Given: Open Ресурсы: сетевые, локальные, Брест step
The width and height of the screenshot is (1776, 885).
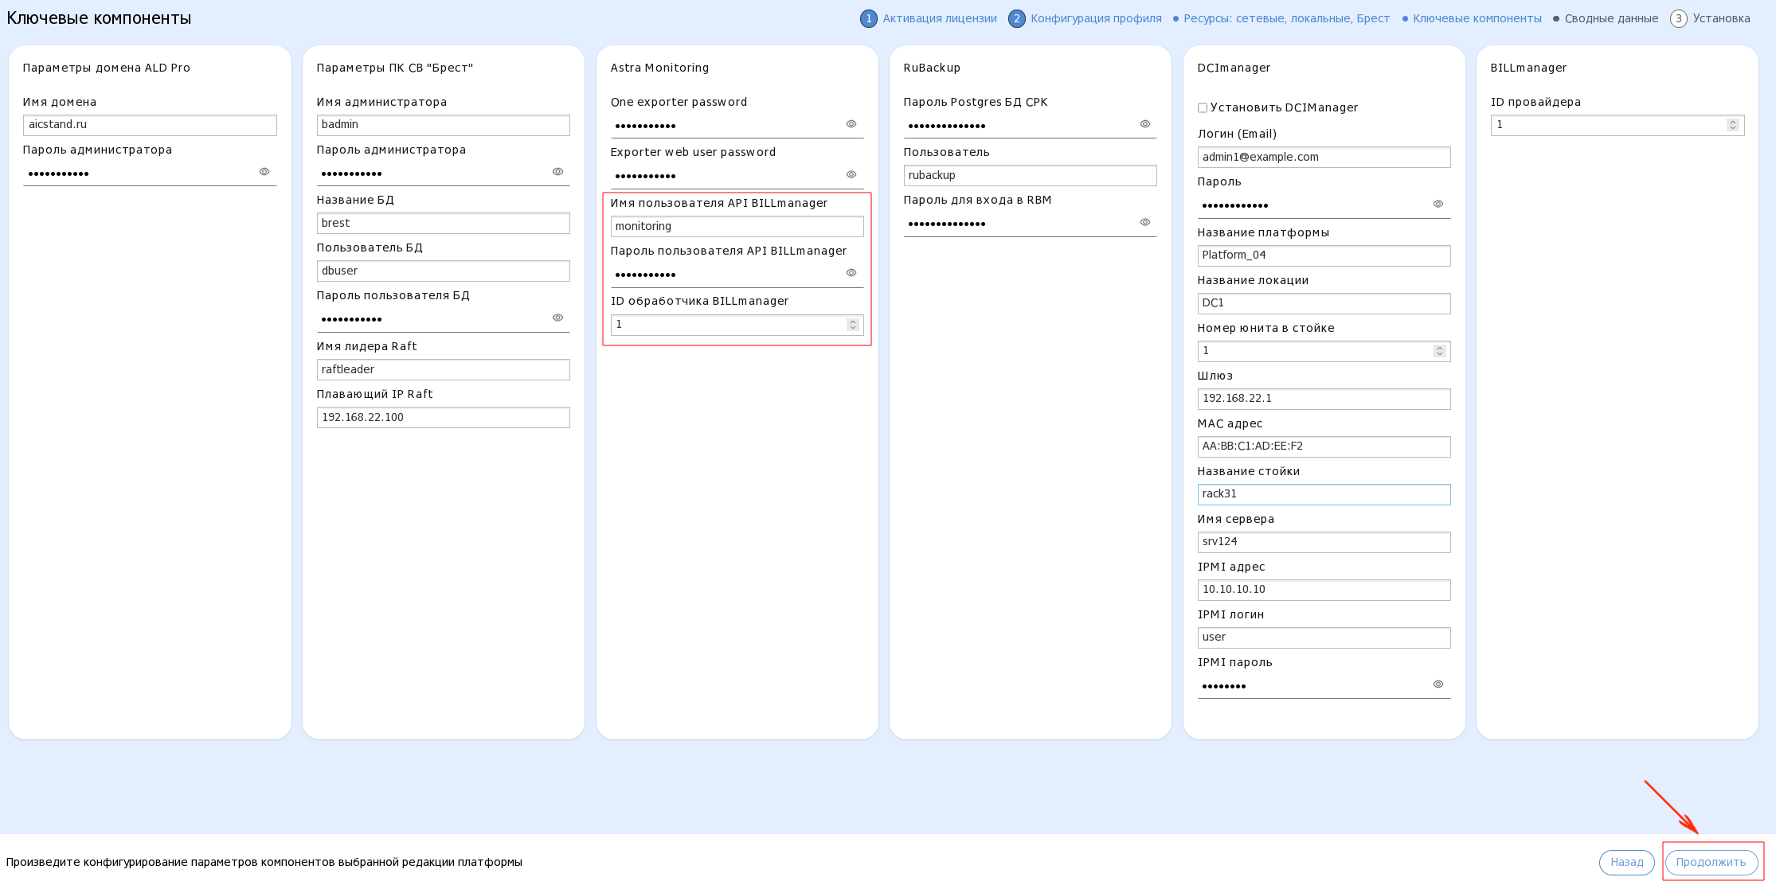Looking at the screenshot, I should point(1281,18).
